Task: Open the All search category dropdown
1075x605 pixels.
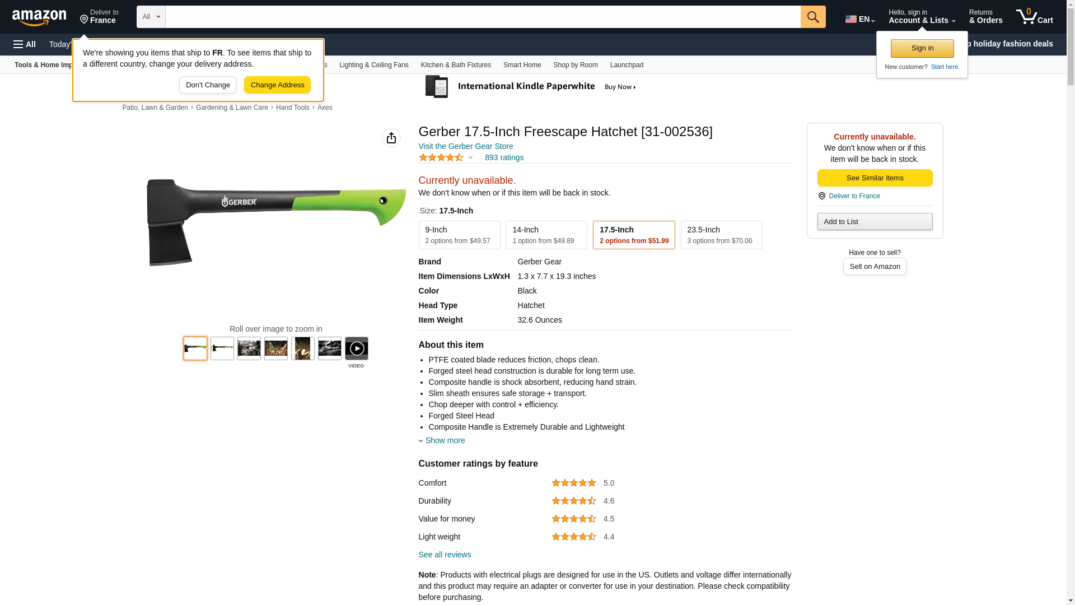Action: [151, 17]
